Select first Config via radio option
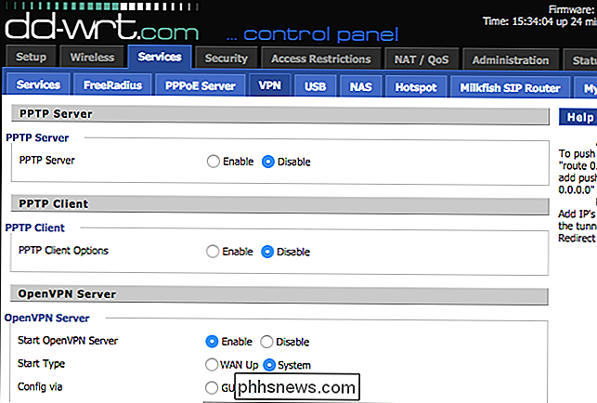The image size is (597, 403). pyautogui.click(x=212, y=388)
